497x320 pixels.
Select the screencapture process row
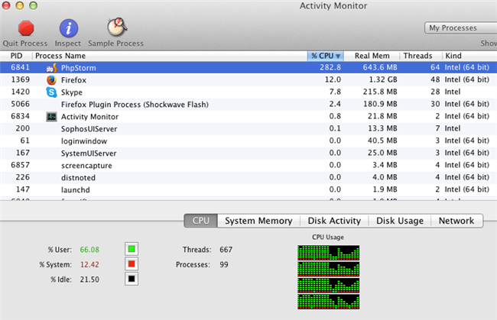[x=248, y=165]
